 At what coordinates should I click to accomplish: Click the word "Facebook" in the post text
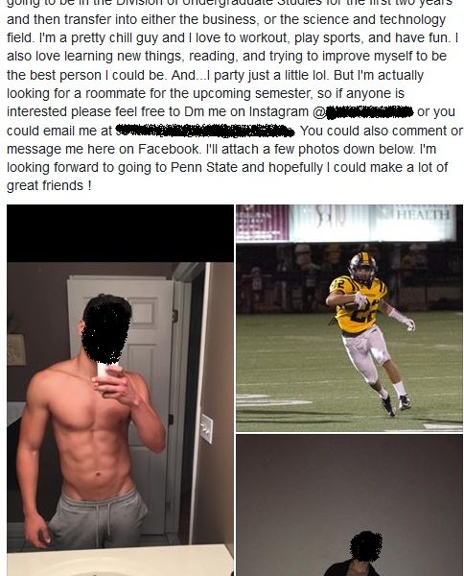coord(168,149)
